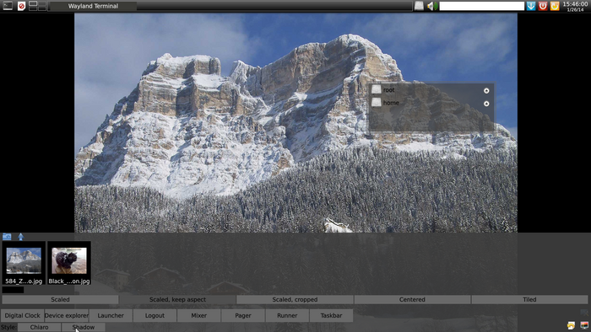
Task: Select the 584_Z...o.jpg mountain thumbnail
Action: coord(24,263)
